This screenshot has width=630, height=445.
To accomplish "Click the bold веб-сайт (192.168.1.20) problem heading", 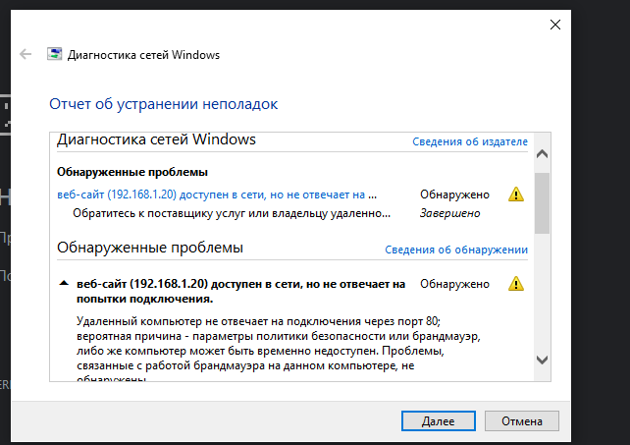I will pyautogui.click(x=241, y=292).
